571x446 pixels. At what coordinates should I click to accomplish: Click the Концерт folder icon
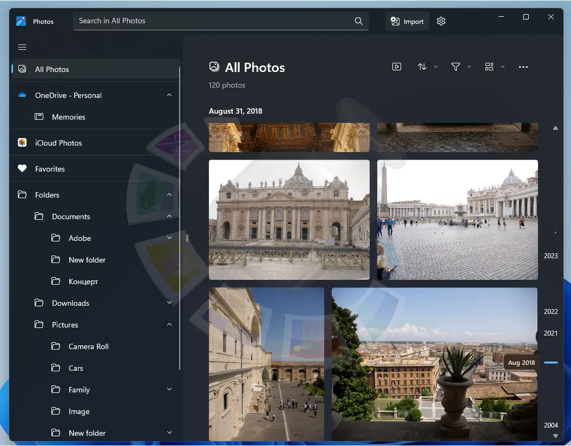coord(56,281)
